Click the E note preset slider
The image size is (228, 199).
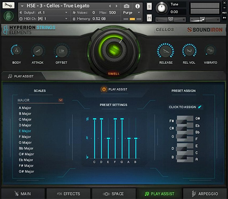point(108,148)
